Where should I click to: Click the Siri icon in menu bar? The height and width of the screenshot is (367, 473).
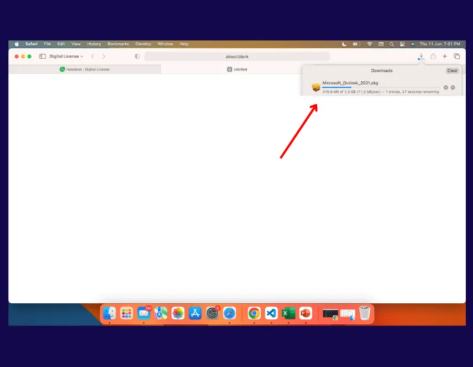tap(412, 44)
